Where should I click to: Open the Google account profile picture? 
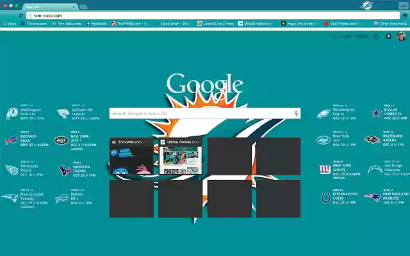[x=401, y=36]
